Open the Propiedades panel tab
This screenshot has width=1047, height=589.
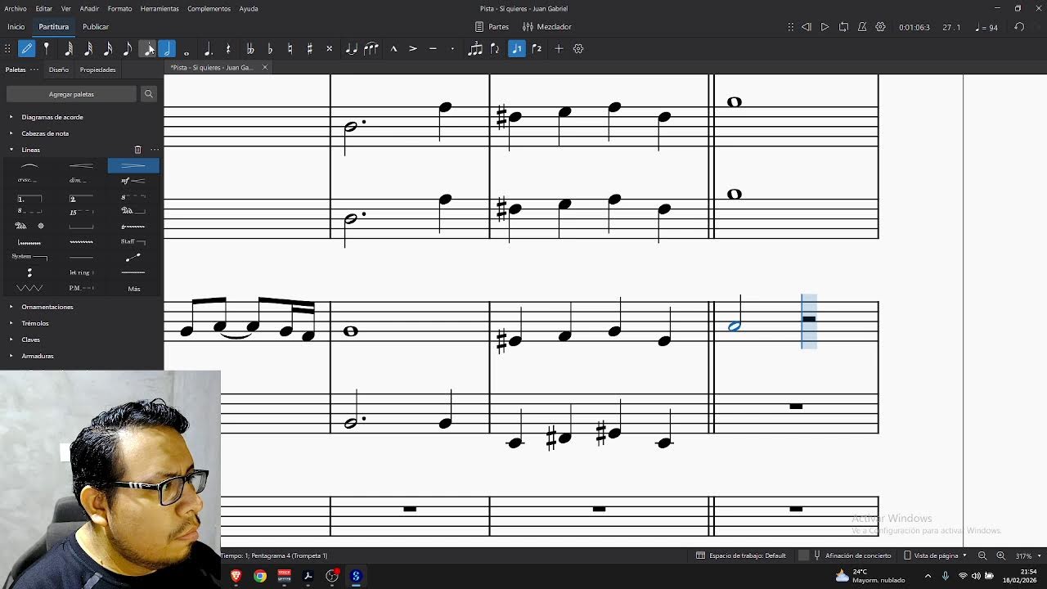pyautogui.click(x=97, y=70)
